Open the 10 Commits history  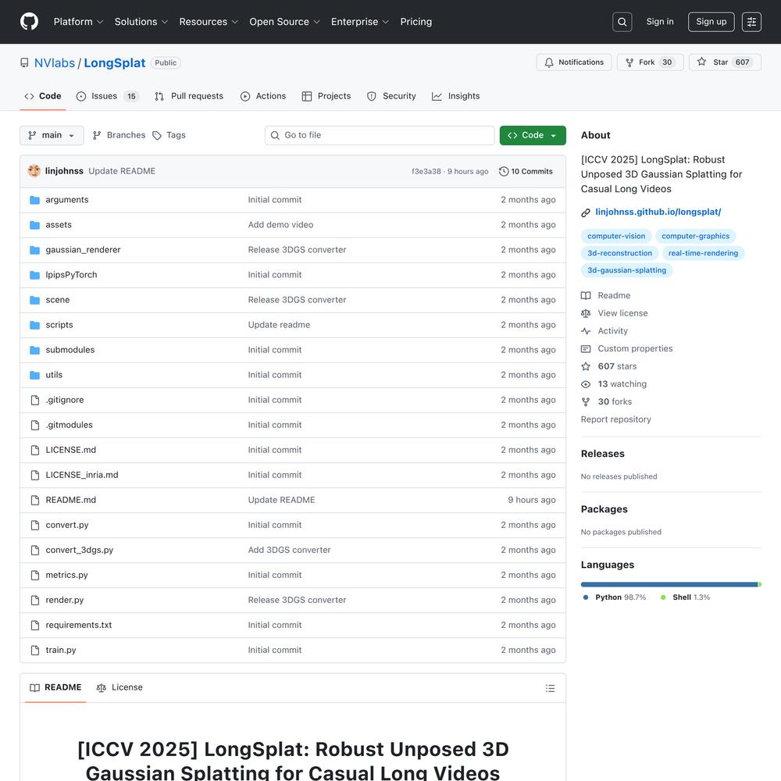click(x=526, y=171)
